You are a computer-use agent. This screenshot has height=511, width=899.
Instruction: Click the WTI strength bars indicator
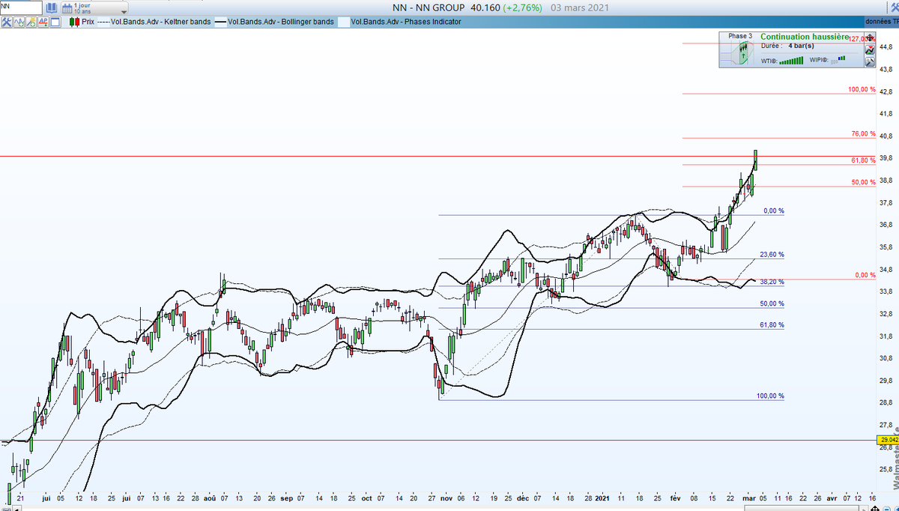pyautogui.click(x=791, y=60)
